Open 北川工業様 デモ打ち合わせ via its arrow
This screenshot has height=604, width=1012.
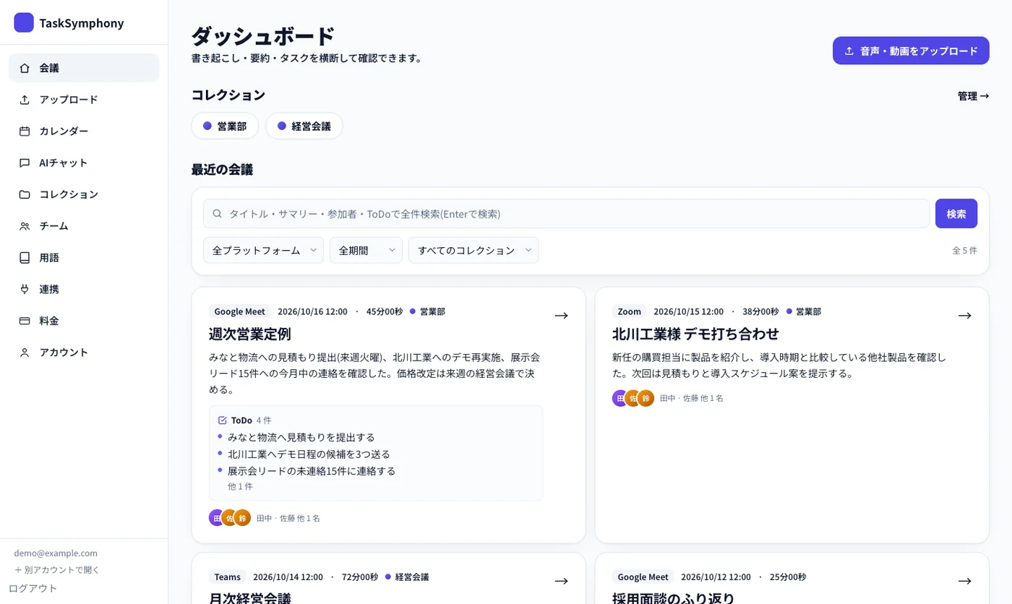[x=964, y=315]
